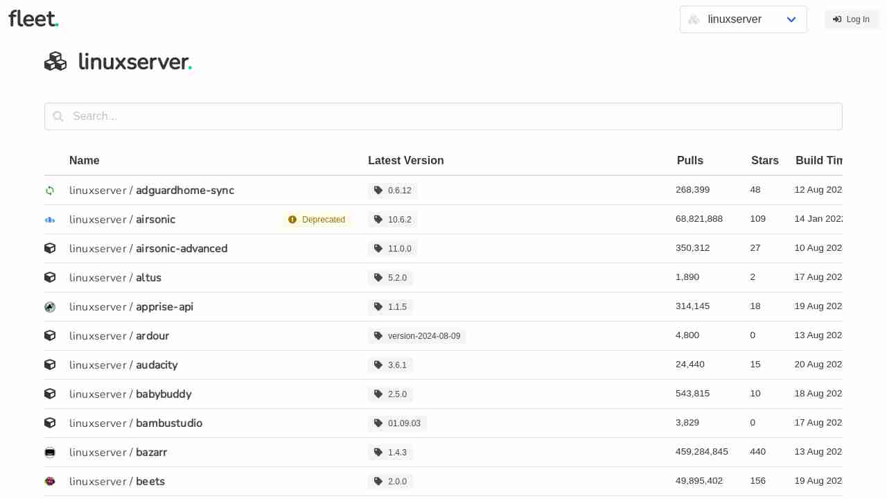Click the cube icon beside altus
This screenshot has height=499, width=887.
pyautogui.click(x=50, y=278)
